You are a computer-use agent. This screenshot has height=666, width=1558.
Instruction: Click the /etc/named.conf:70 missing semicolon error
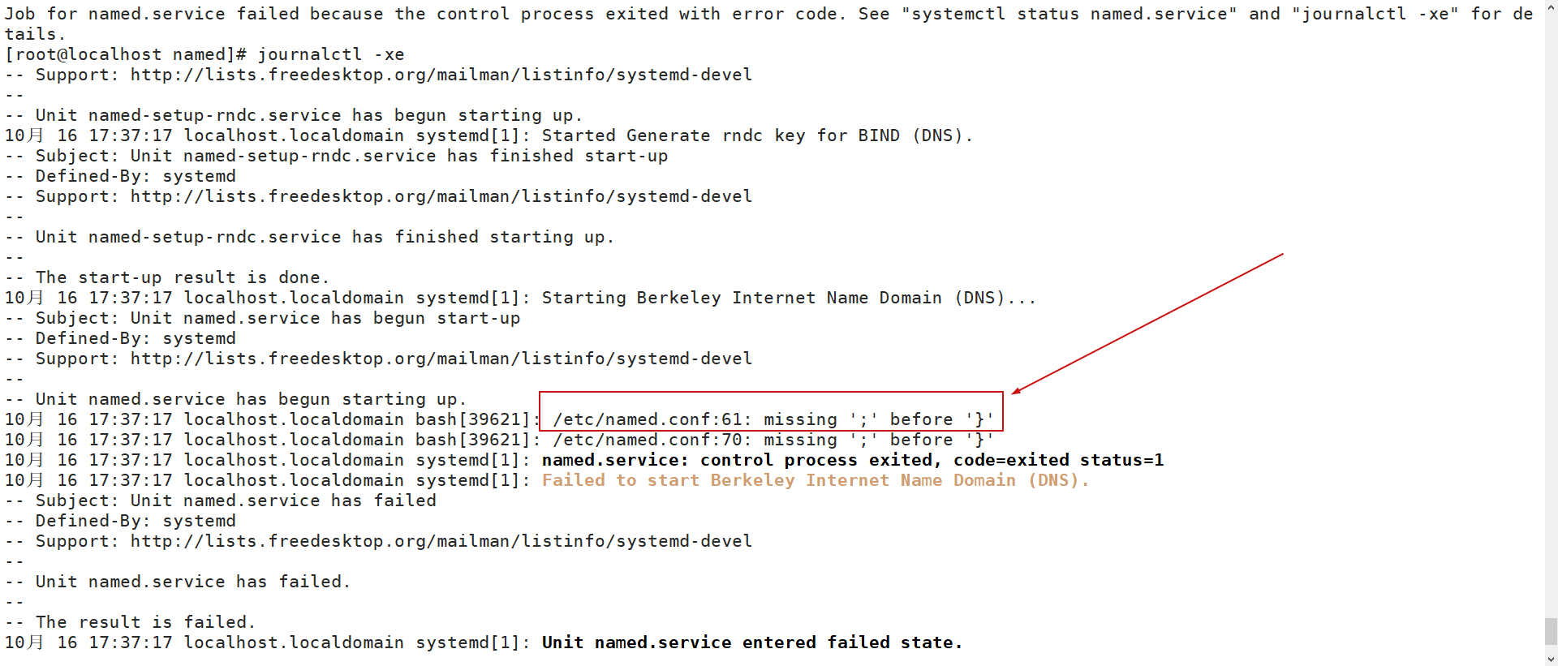(x=773, y=440)
